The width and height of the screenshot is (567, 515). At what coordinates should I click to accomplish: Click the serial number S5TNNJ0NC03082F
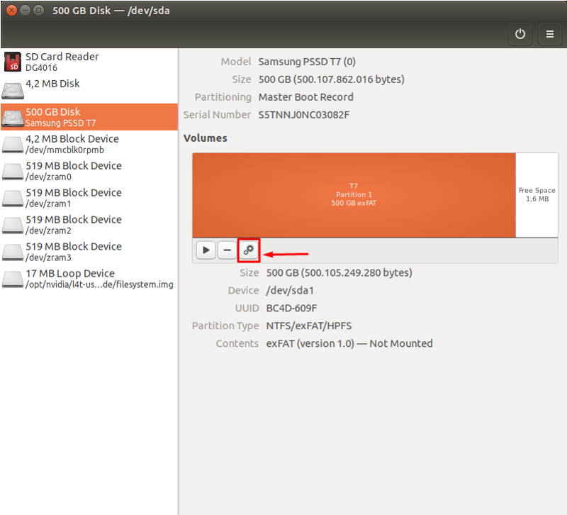pos(304,115)
